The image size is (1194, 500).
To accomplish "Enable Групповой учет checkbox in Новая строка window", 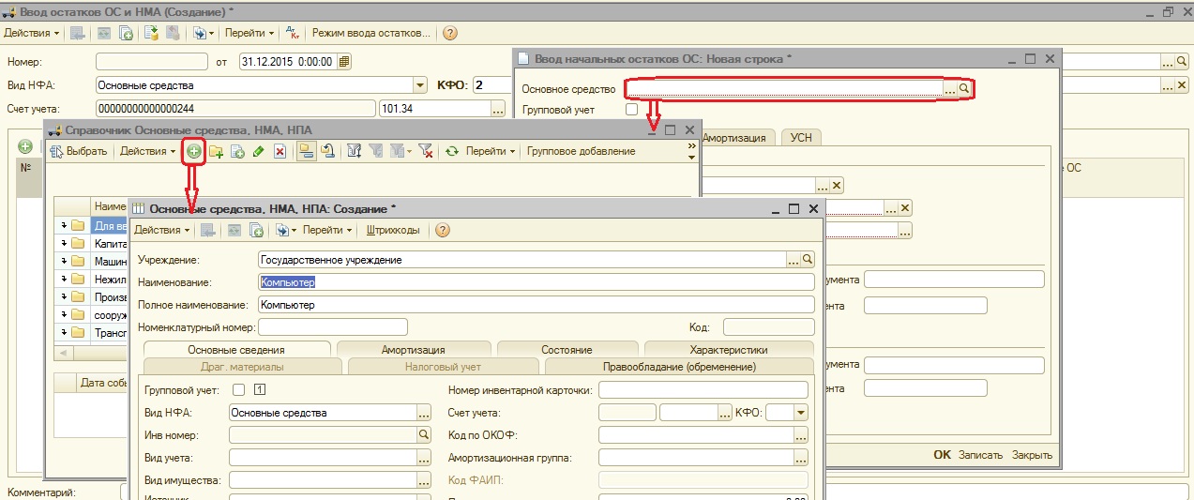I will [631, 110].
